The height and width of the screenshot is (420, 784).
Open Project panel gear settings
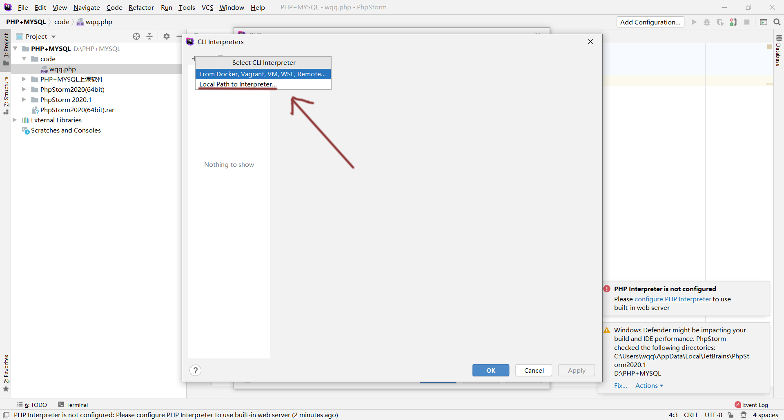[167, 36]
